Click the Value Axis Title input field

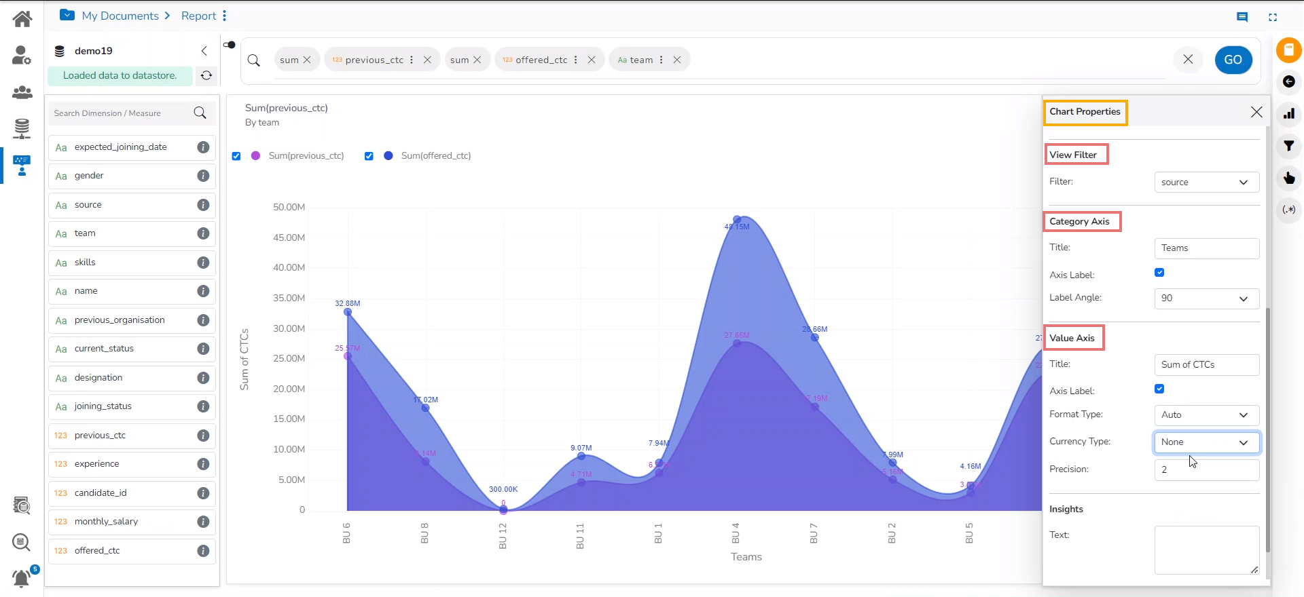1206,365
